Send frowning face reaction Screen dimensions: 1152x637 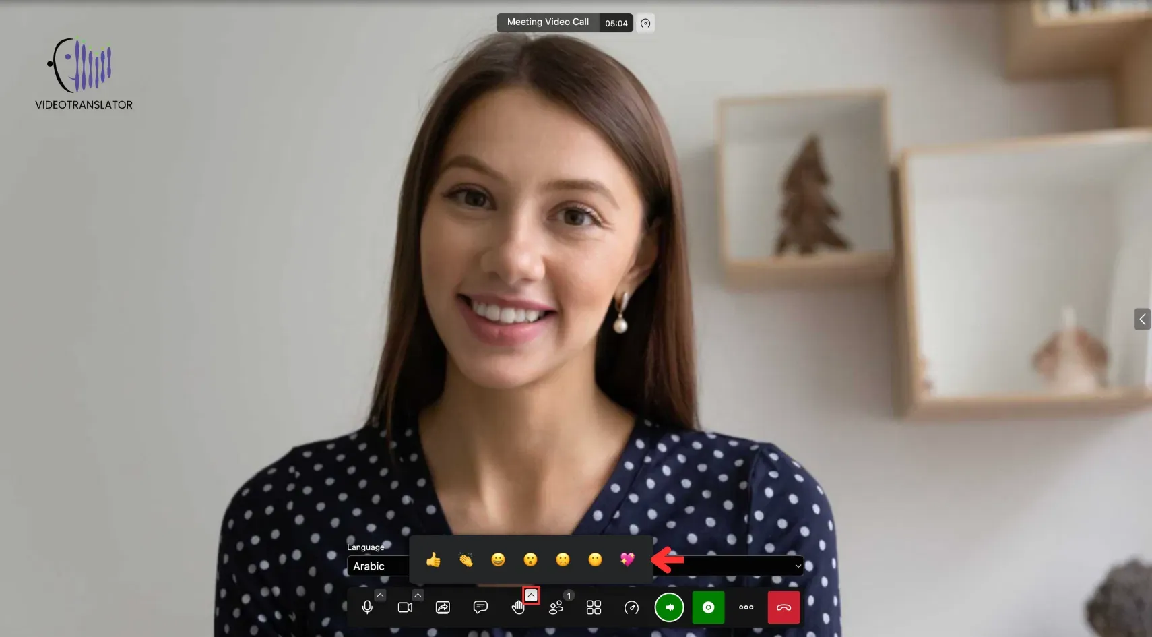coord(563,559)
